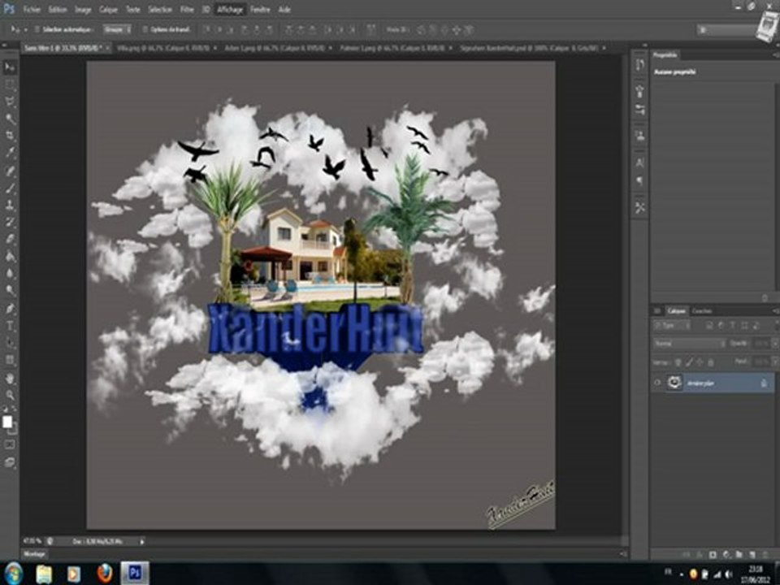Hide the Arrière-plan layer eye
The image size is (780, 585).
pyautogui.click(x=657, y=383)
